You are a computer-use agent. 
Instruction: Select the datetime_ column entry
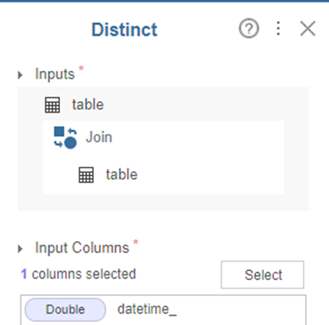147,309
